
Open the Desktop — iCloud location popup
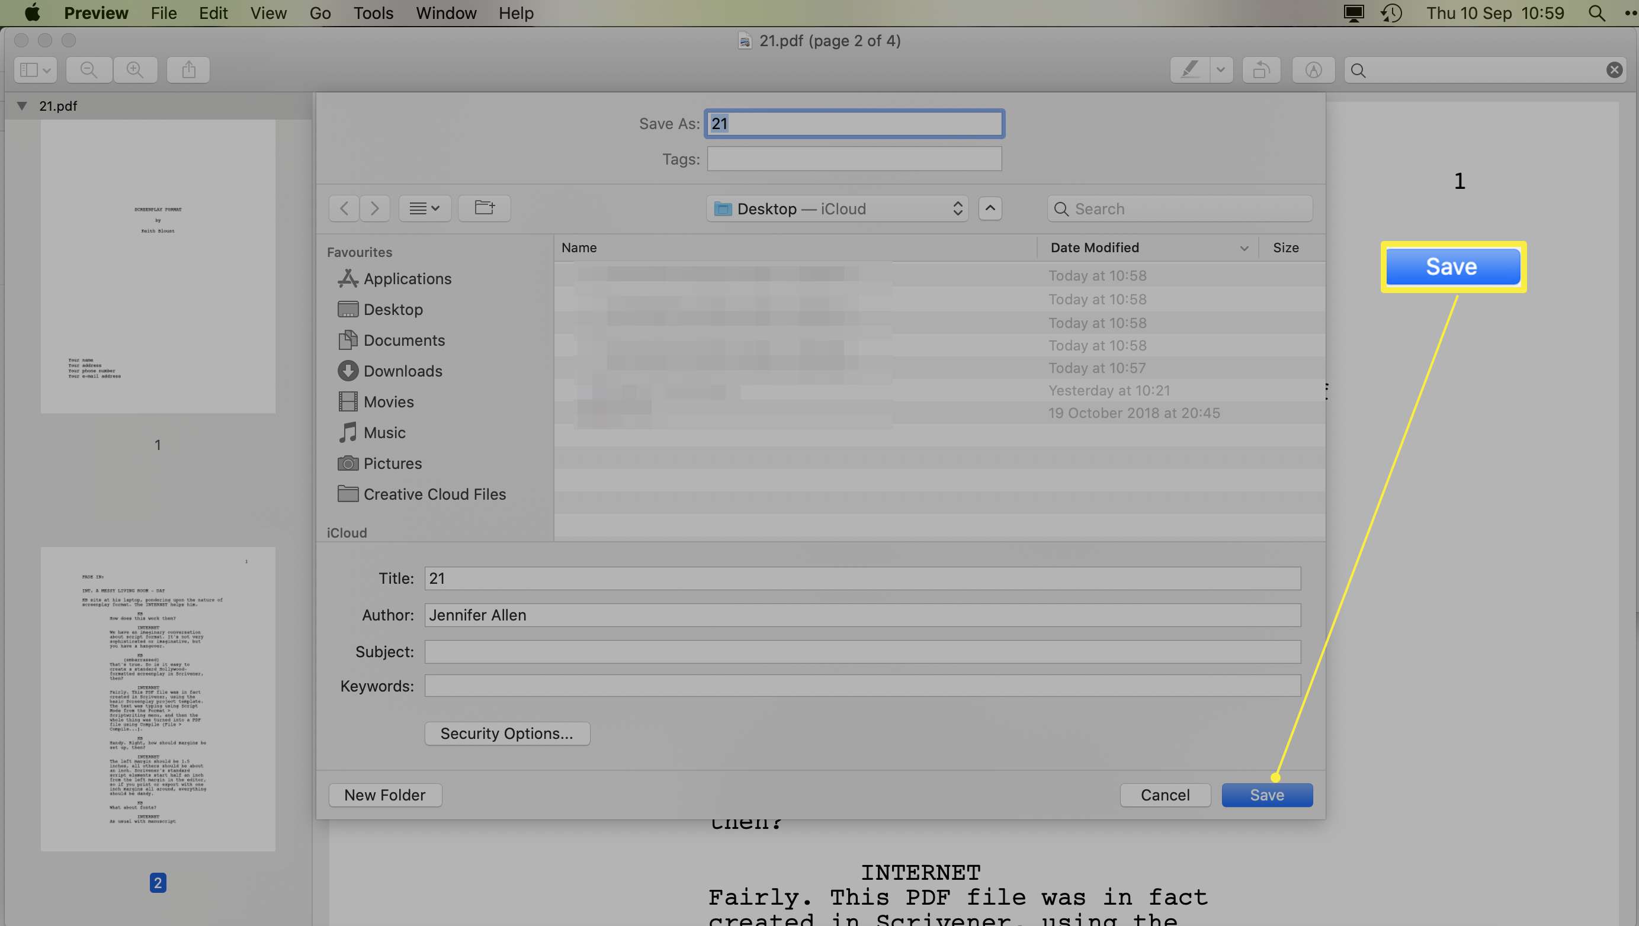tap(838, 208)
